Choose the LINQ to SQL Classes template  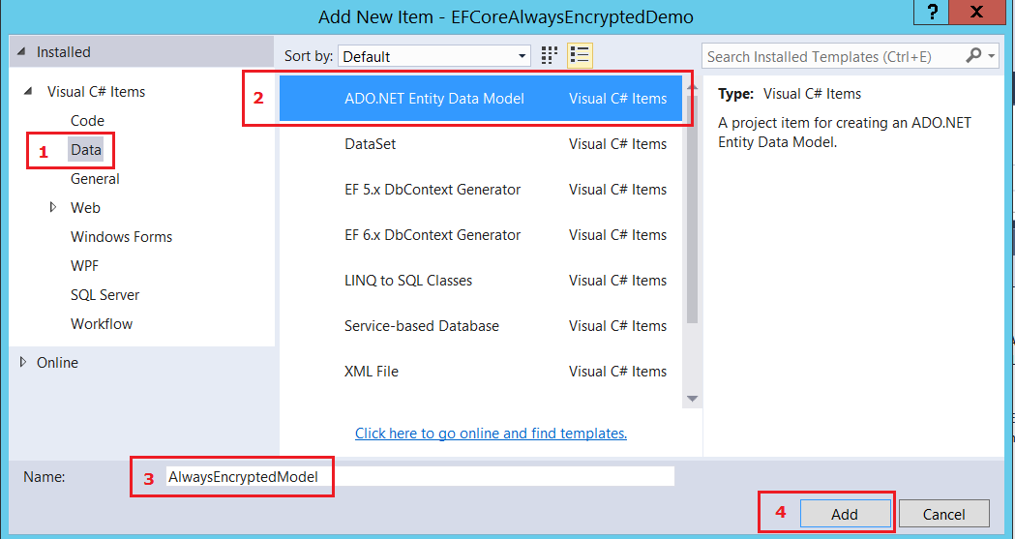(x=408, y=281)
